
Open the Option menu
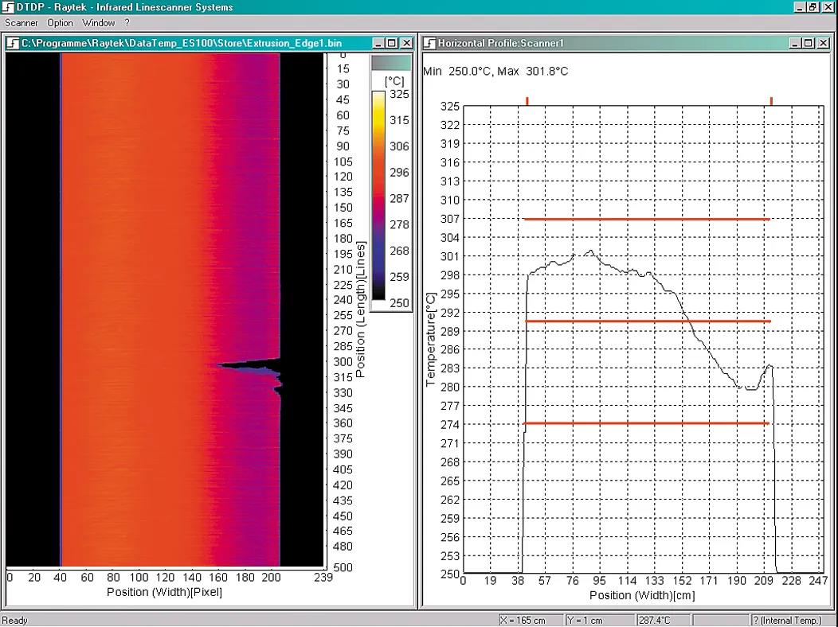pyautogui.click(x=60, y=23)
